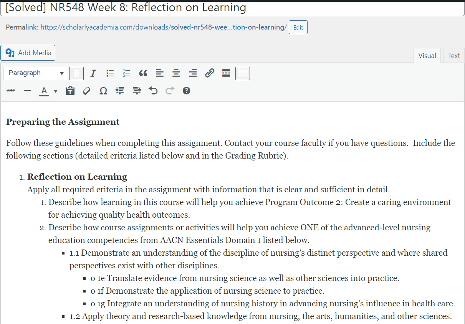Align text left
The width and height of the screenshot is (465, 324).
[160, 73]
